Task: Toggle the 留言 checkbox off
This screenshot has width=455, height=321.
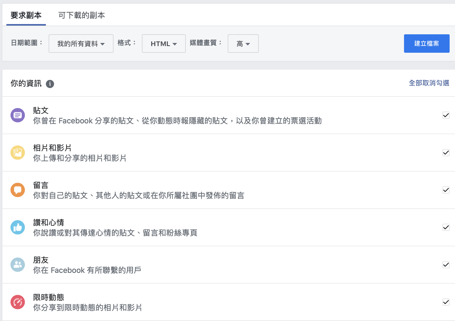Action: (446, 190)
